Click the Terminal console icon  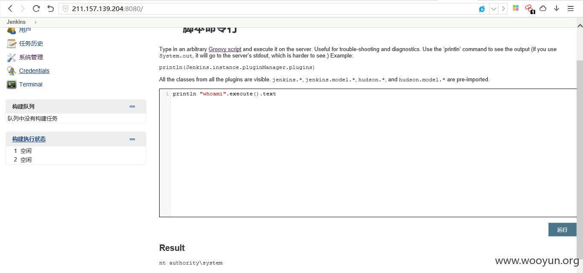12,84
